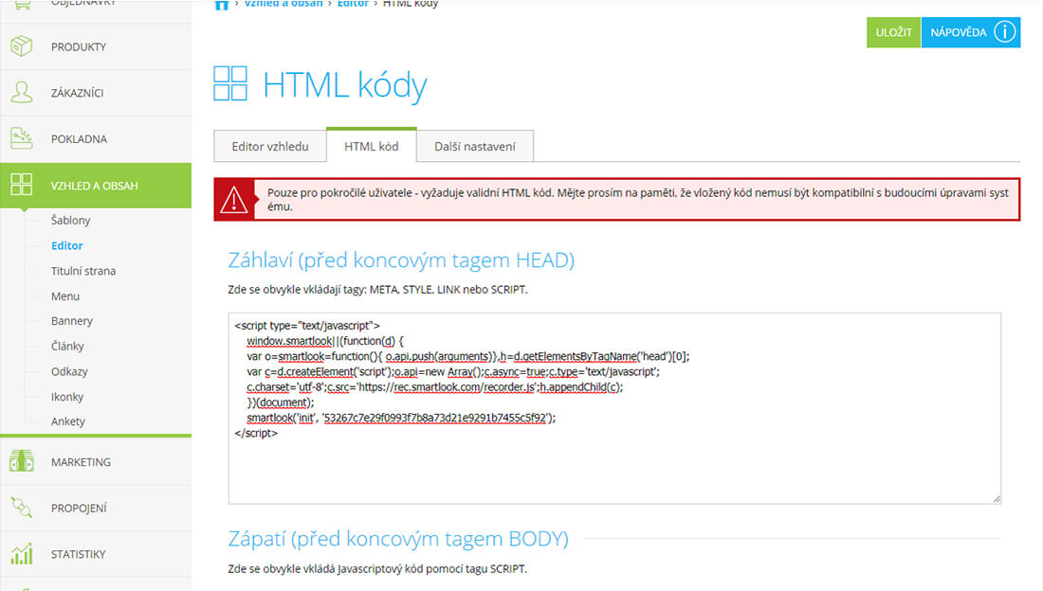Image resolution: width=1043 pixels, height=591 pixels.
Task: Click the home breadcrumb icon
Action: pyautogui.click(x=222, y=4)
